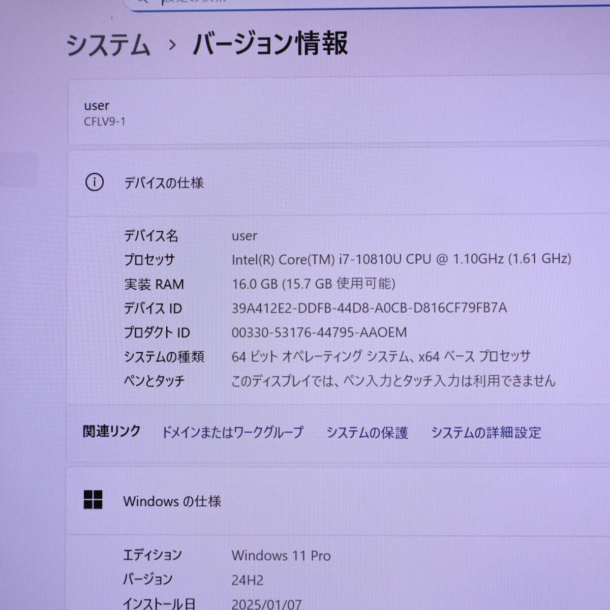610x610 pixels.
Task: Click the install date 2025/01/07
Action: [x=267, y=604]
